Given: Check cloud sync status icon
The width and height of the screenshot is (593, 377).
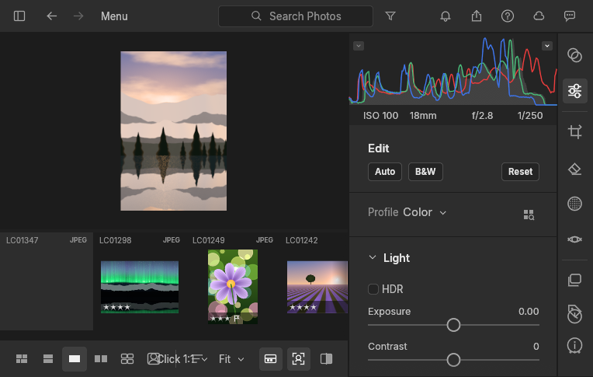Looking at the screenshot, I should coord(539,16).
